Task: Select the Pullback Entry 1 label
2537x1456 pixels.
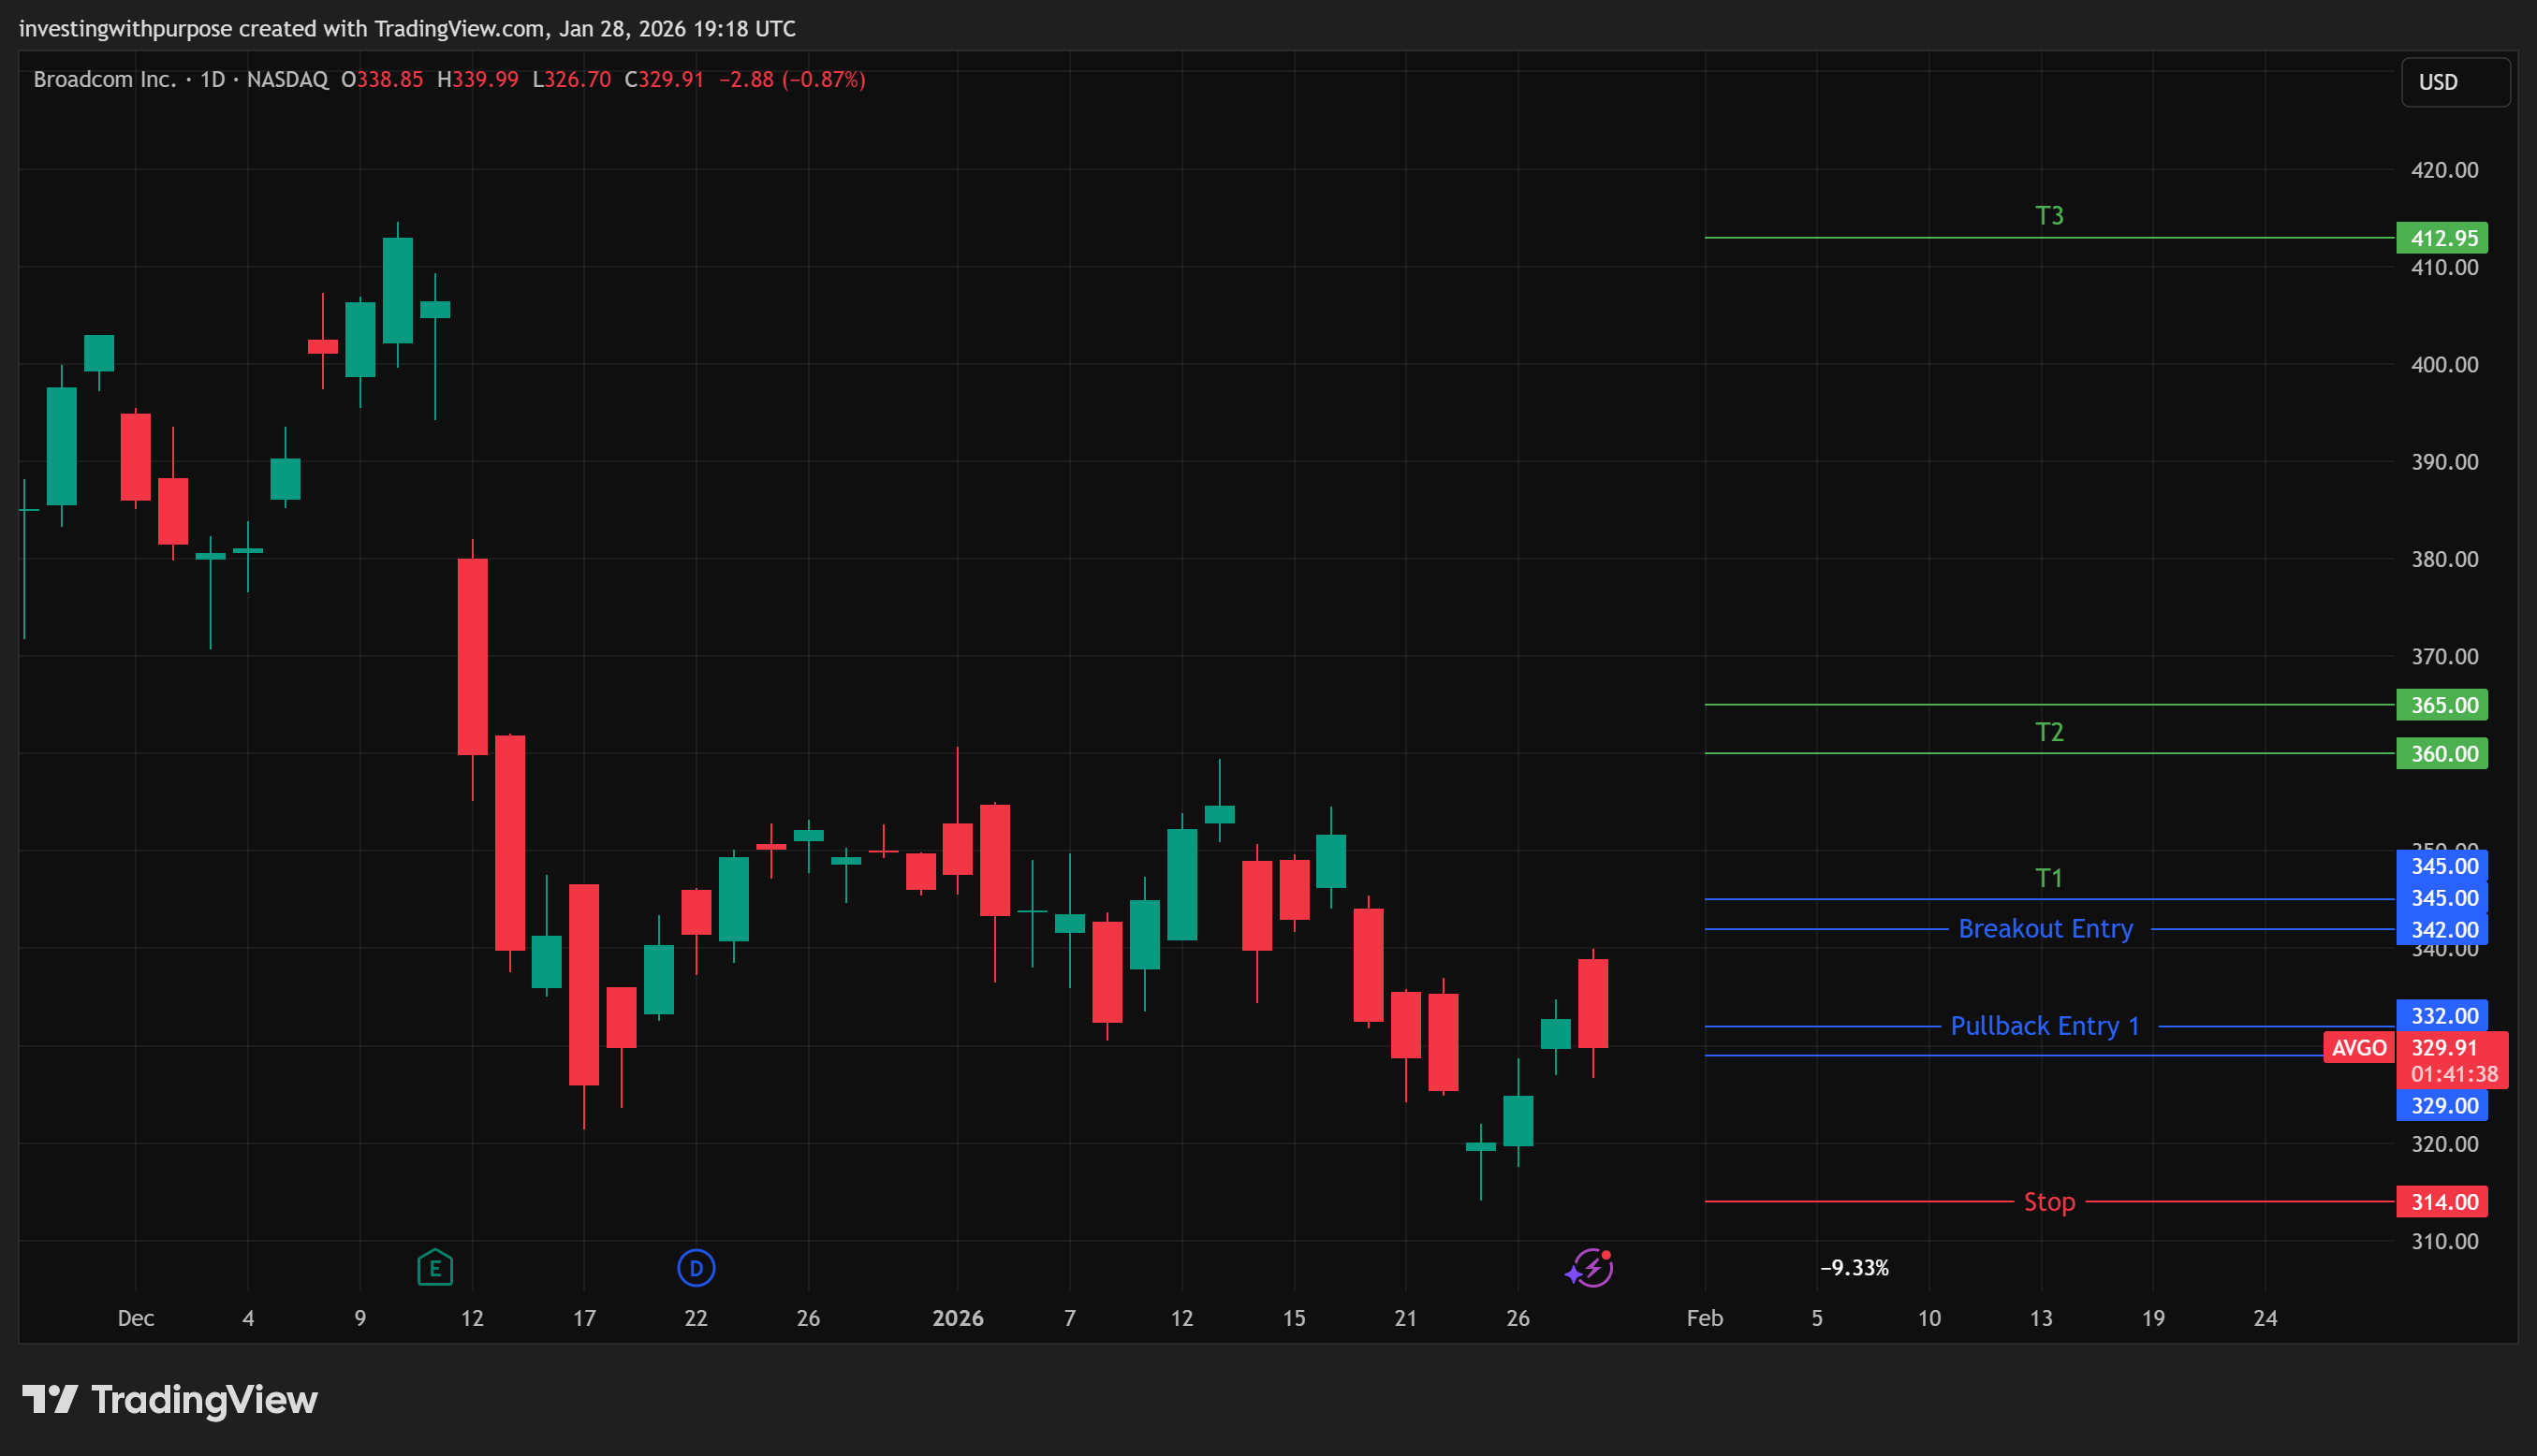Action: tap(2044, 1026)
